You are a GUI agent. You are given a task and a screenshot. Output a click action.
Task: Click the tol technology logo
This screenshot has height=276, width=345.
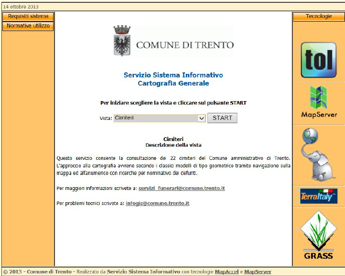pyautogui.click(x=319, y=60)
